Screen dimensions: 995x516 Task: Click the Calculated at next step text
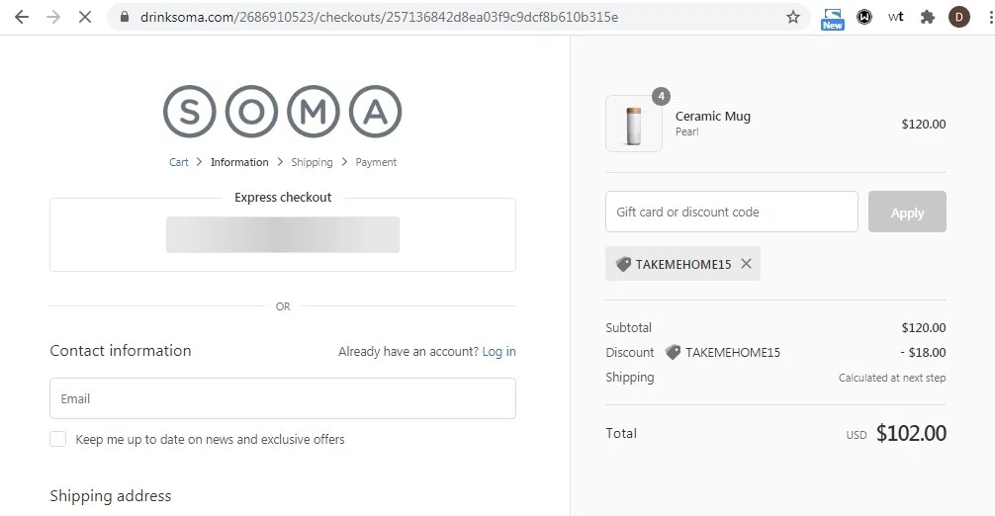pos(891,378)
